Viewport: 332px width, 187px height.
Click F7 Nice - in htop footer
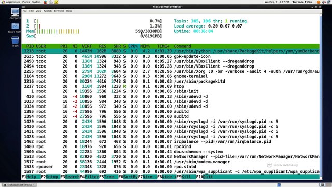(x=147, y=177)
